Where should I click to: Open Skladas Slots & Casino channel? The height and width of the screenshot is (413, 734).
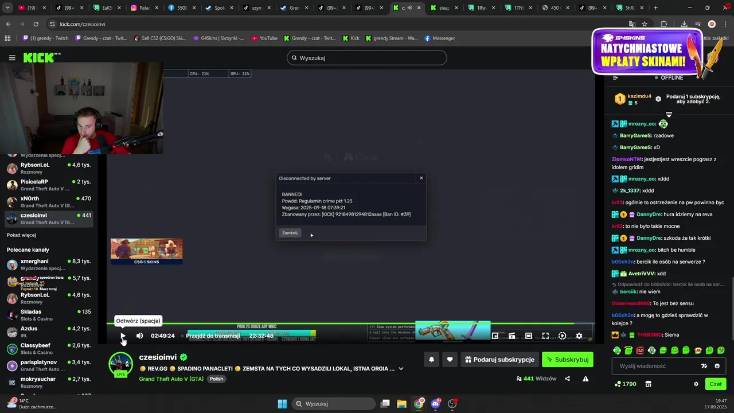coord(49,315)
